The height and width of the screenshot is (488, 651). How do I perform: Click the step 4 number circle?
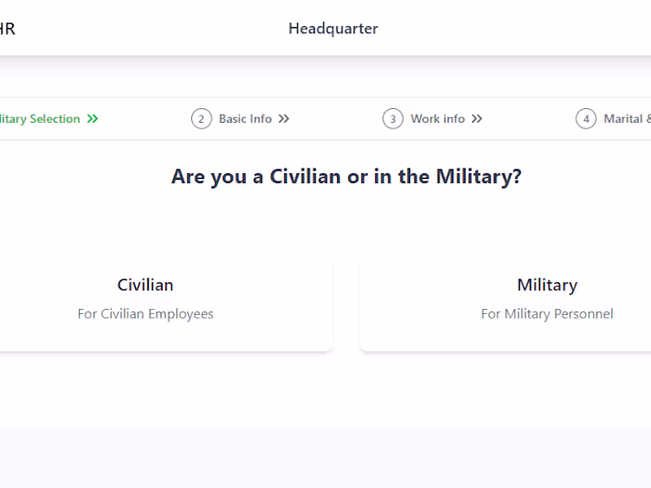(586, 119)
